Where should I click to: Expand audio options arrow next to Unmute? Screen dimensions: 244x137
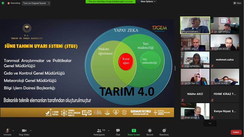[13, 131]
